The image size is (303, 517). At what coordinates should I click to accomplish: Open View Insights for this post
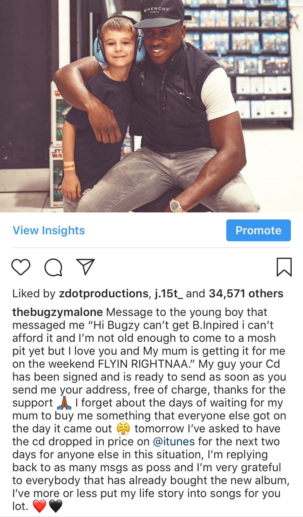pyautogui.click(x=49, y=230)
